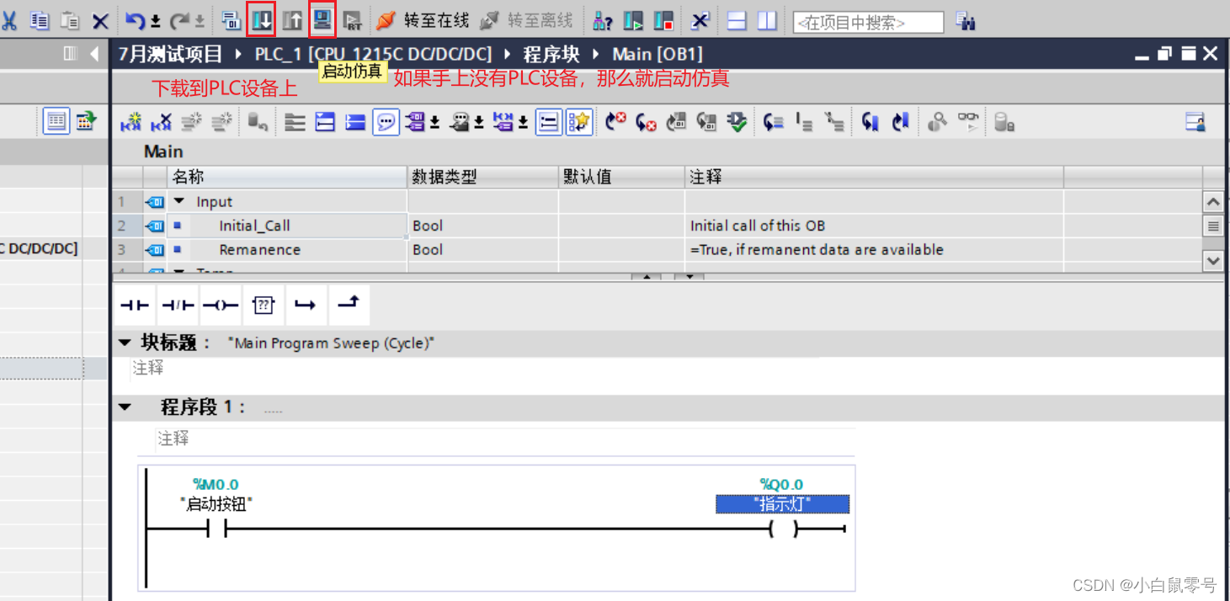Click the 注释 column header
1230x601 pixels.
[x=874, y=177]
